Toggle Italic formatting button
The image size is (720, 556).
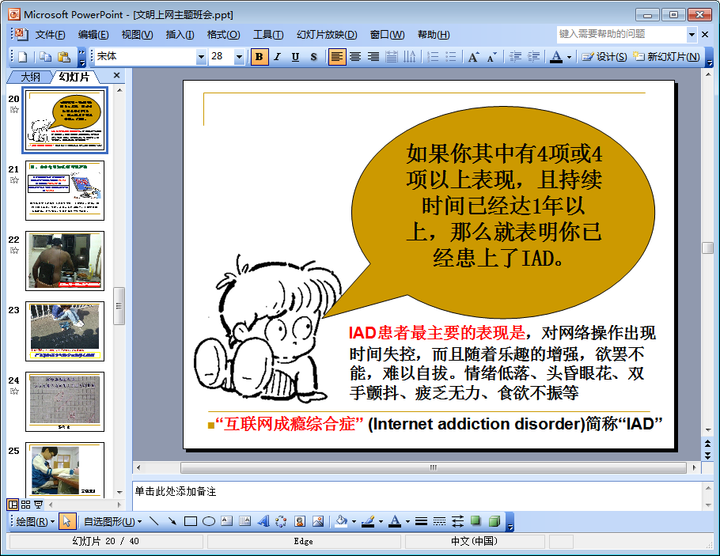[278, 57]
